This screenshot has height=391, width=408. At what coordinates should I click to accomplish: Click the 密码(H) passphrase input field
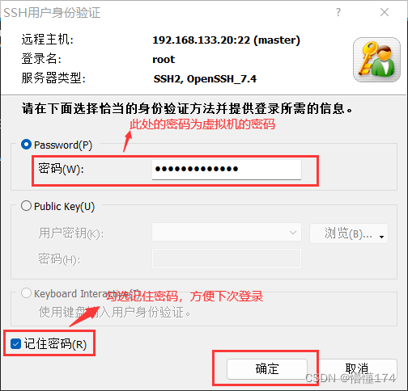coord(227,259)
